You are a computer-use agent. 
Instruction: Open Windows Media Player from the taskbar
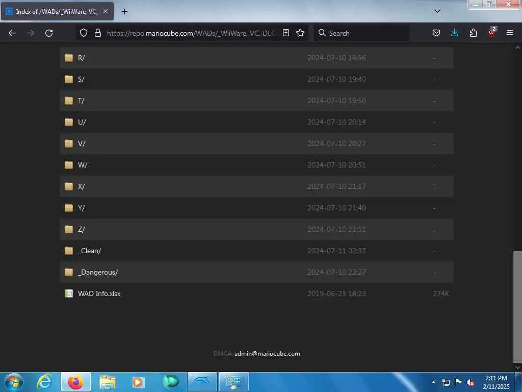click(138, 382)
